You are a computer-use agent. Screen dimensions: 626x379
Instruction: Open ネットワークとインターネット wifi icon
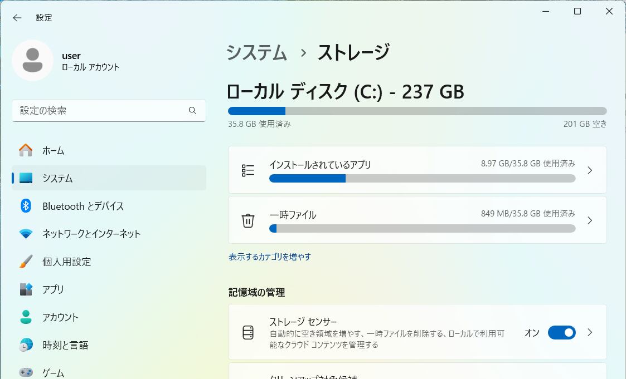[26, 234]
